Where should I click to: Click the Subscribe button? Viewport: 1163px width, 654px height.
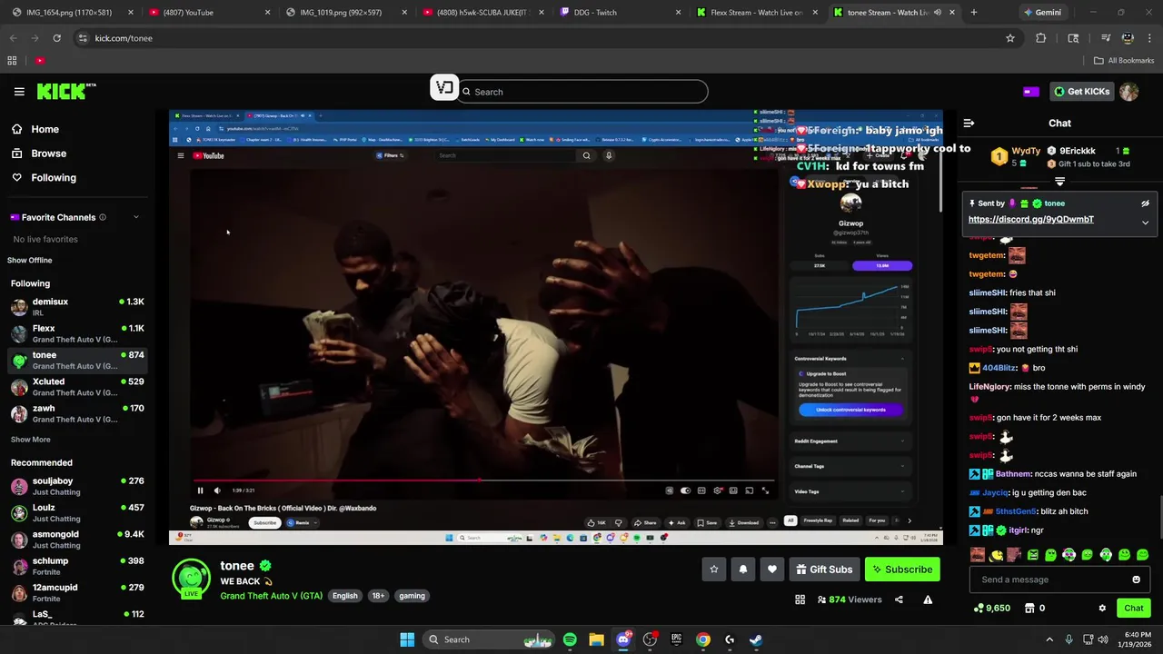pyautogui.click(x=902, y=570)
